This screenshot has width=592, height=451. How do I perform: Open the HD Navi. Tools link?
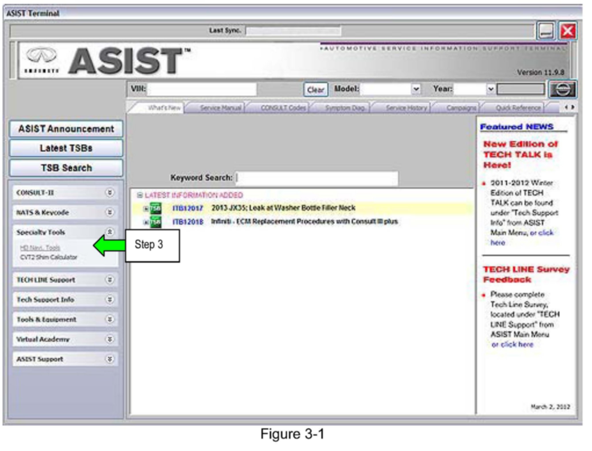coord(40,247)
